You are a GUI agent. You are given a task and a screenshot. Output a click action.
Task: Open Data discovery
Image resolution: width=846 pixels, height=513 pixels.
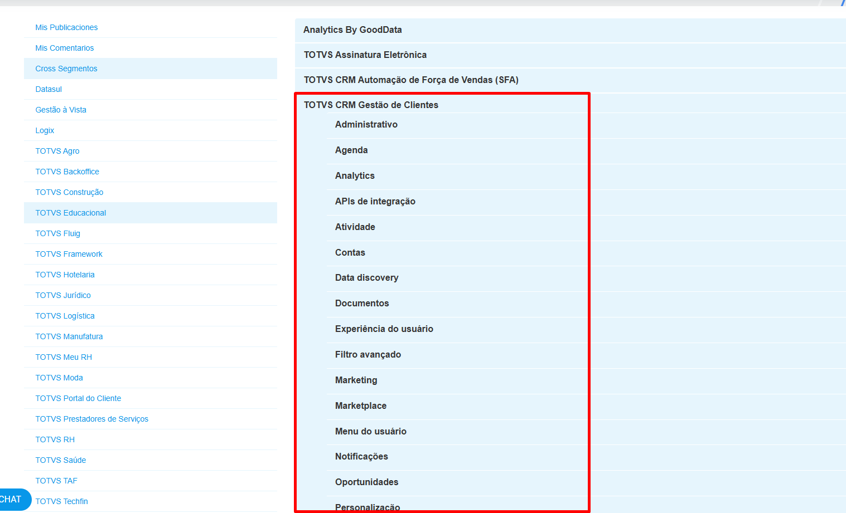pyautogui.click(x=367, y=278)
